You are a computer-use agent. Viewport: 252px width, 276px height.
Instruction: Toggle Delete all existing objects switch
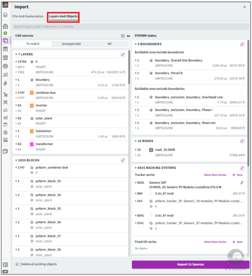(x=17, y=264)
